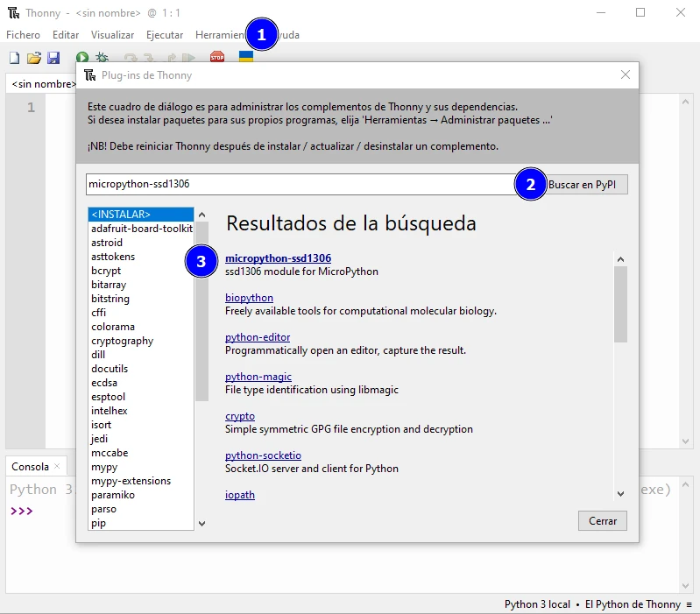This screenshot has height=614, width=700.
Task: Select isort in the package list
Action: (x=141, y=425)
